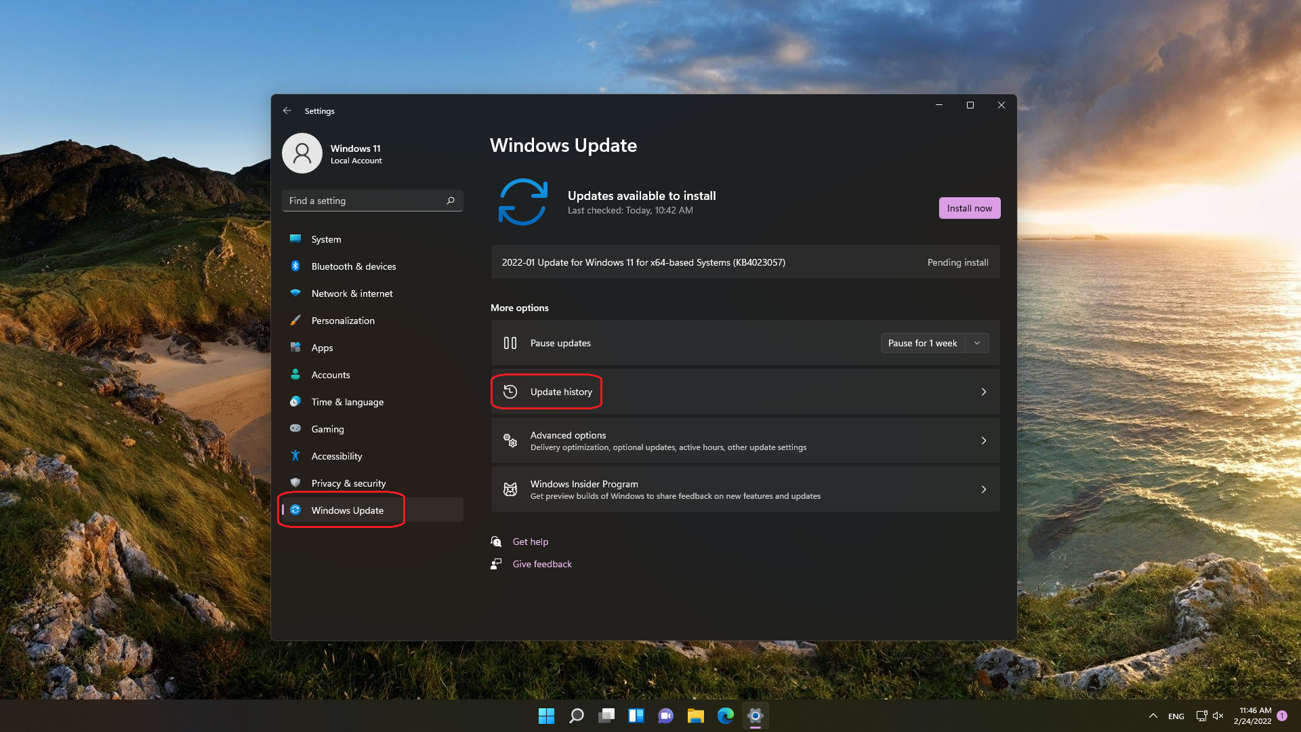Screen dimensions: 1301x732
Task: Click the Update history clock icon
Action: (510, 392)
